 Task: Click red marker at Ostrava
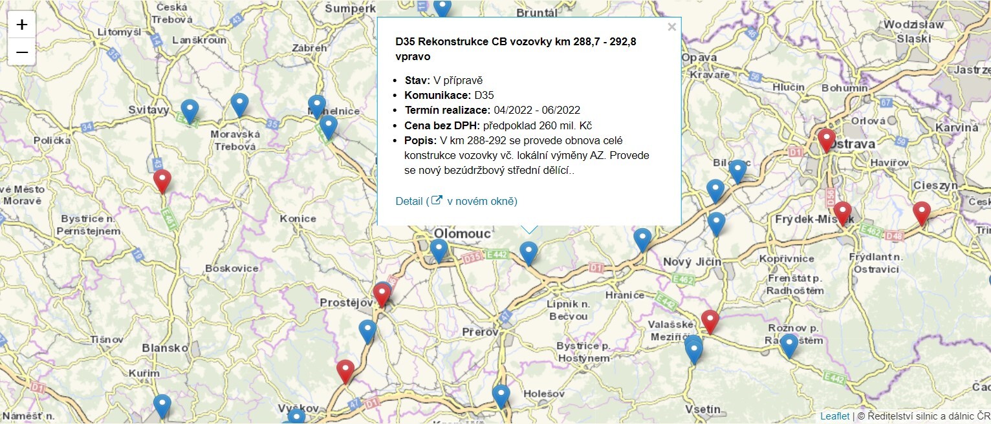coord(827,141)
